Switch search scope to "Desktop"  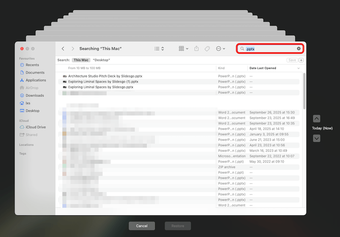pyautogui.click(x=101, y=60)
